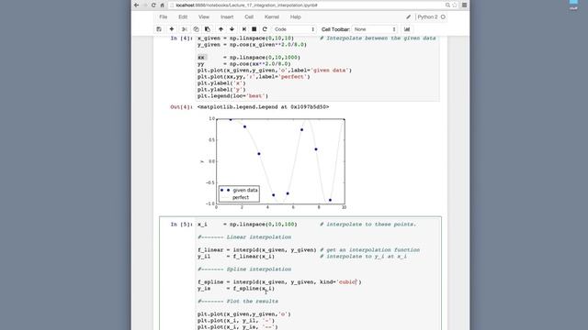
Task: Open the Cell menu
Action: pyautogui.click(x=249, y=16)
